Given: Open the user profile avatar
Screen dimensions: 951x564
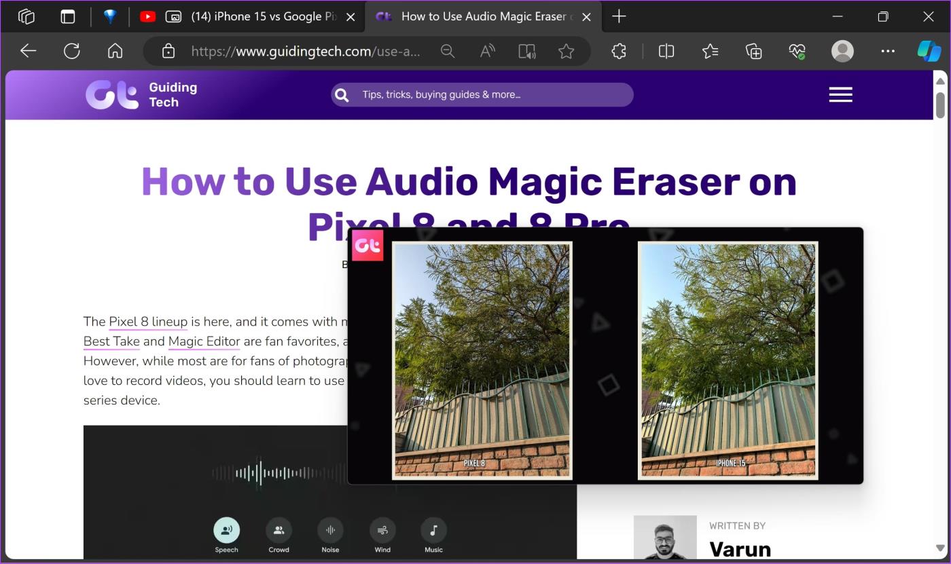Looking at the screenshot, I should pyautogui.click(x=843, y=51).
